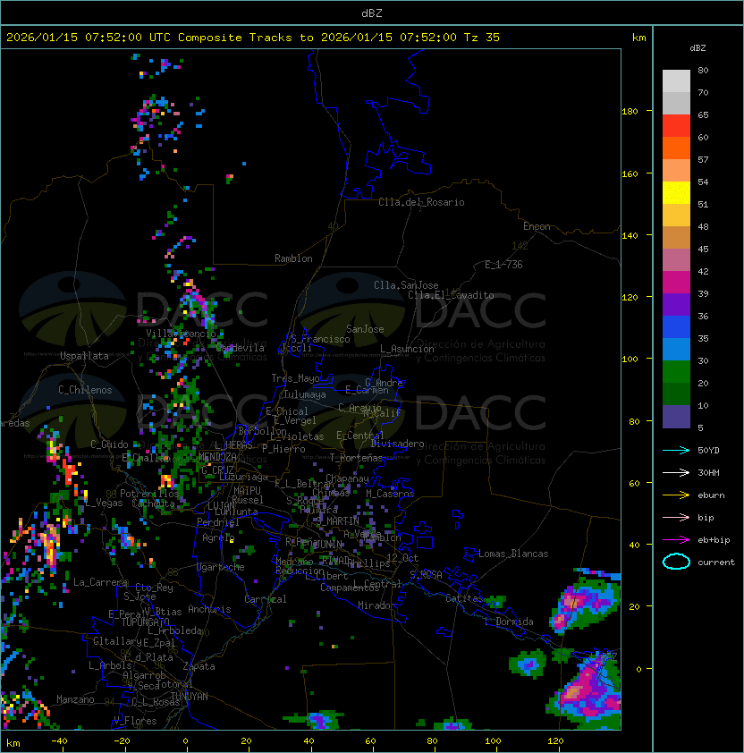The height and width of the screenshot is (753, 744).
Task: Click the 65 label in dBZ legend
Action: click(x=703, y=114)
